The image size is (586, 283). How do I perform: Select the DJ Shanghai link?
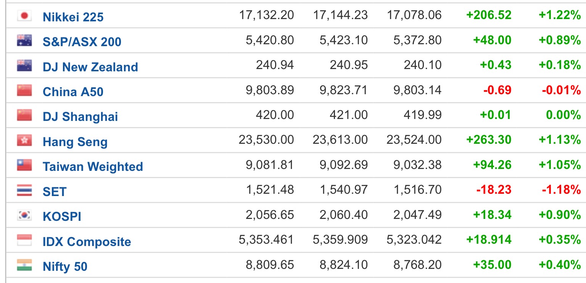(80, 117)
